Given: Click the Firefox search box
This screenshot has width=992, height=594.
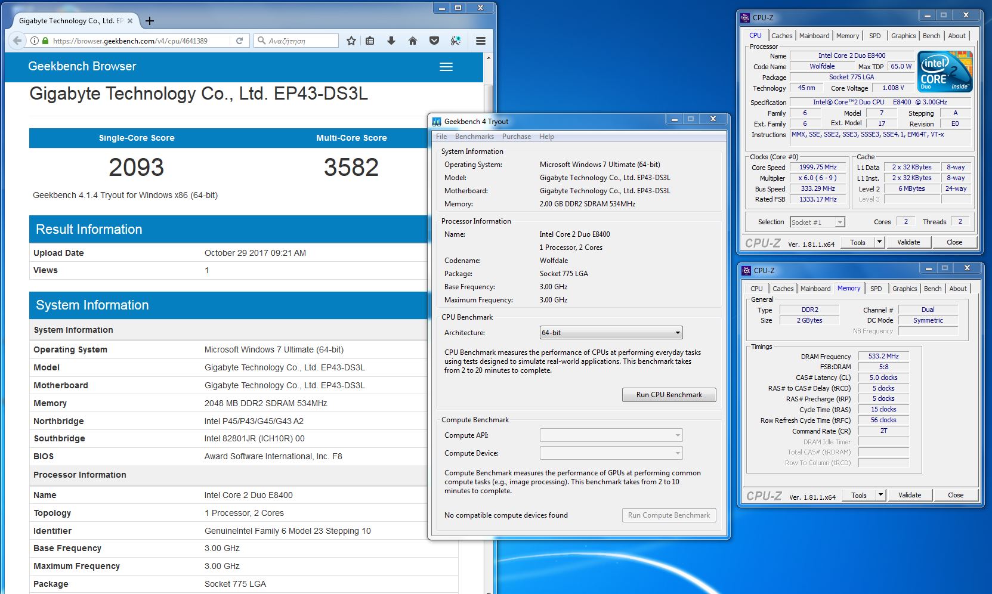Looking at the screenshot, I should [x=296, y=41].
